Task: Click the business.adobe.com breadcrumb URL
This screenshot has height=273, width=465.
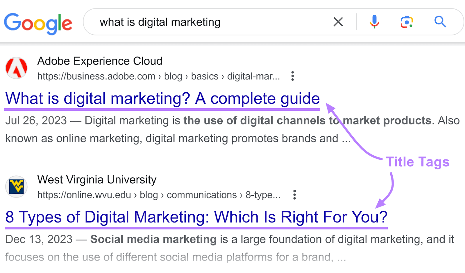Action: coord(96,76)
